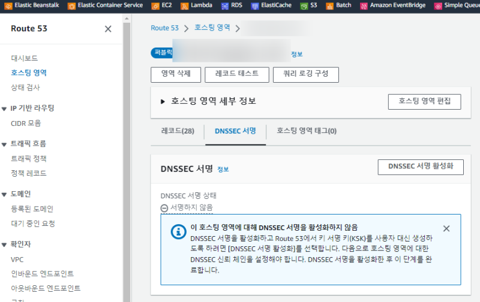
Task: Collapse the IP 기반 라우팅 sidebar group
Action: coord(4,108)
